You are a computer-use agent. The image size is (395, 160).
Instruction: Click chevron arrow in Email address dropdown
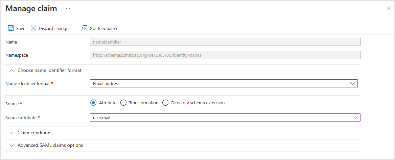point(352,83)
